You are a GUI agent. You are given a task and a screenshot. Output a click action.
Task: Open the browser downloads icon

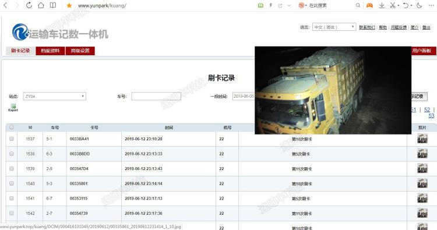382,5
